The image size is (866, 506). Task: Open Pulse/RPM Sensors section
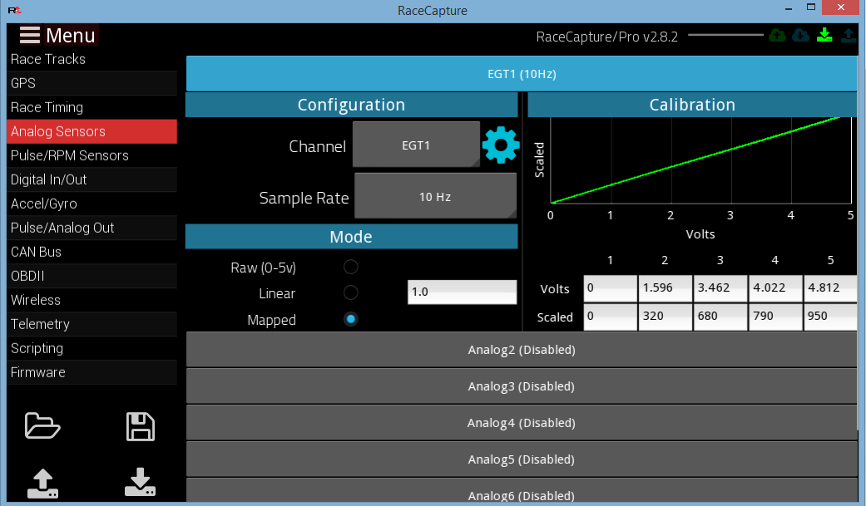(92, 155)
